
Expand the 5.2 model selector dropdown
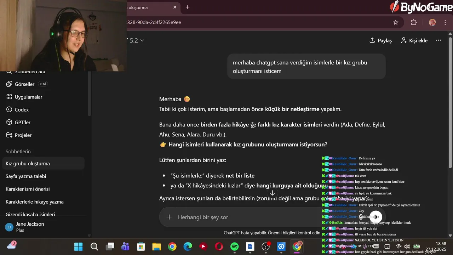pyautogui.click(x=137, y=40)
